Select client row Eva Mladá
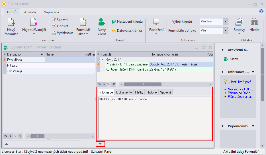The height and width of the screenshot is (155, 266). pos(49,60)
